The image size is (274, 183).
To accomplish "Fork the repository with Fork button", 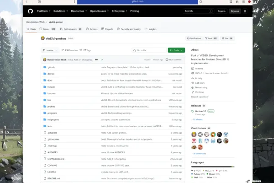I will click(x=211, y=38).
